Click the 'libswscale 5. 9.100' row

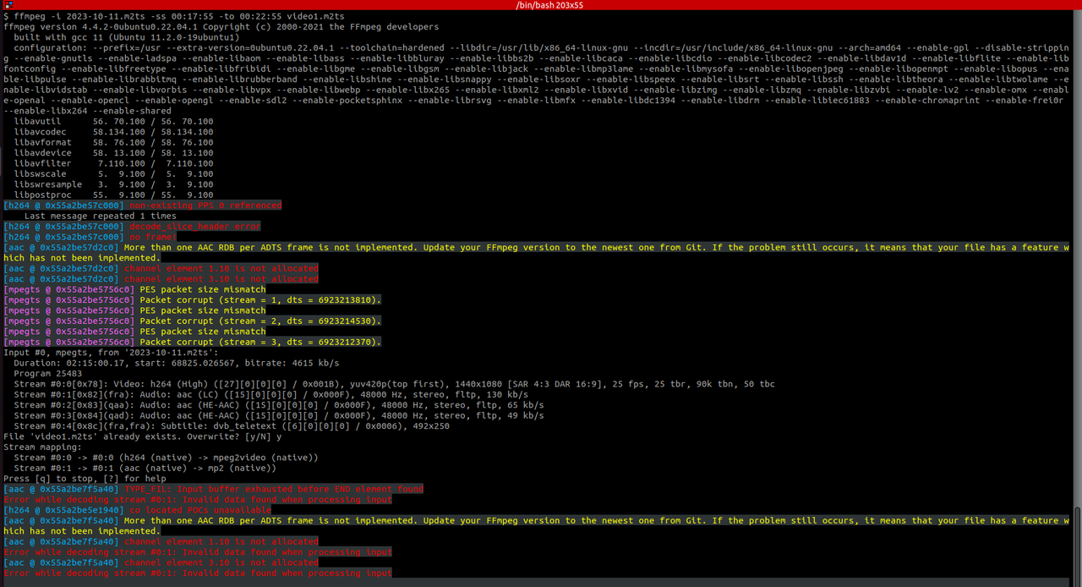click(x=113, y=173)
